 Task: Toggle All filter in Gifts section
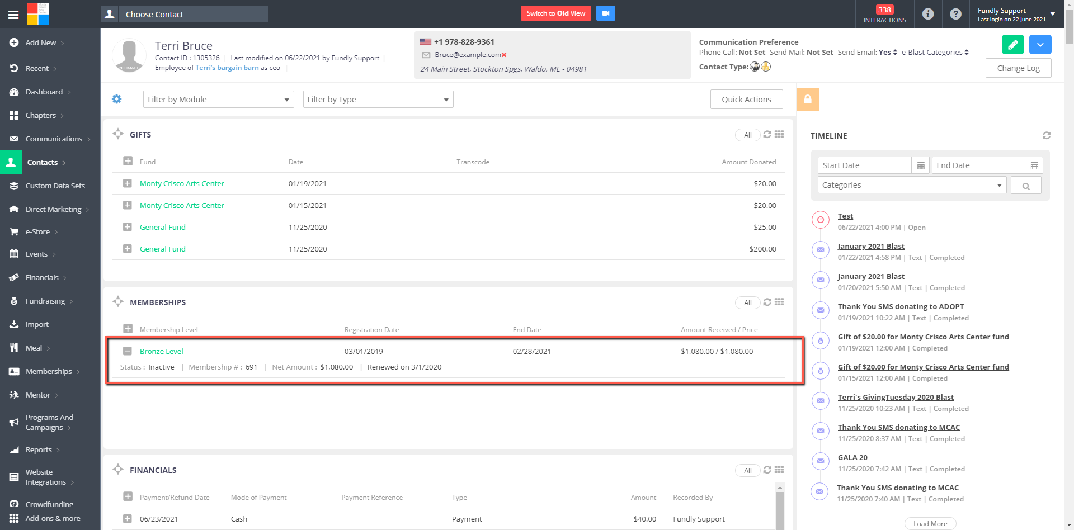pyautogui.click(x=748, y=135)
